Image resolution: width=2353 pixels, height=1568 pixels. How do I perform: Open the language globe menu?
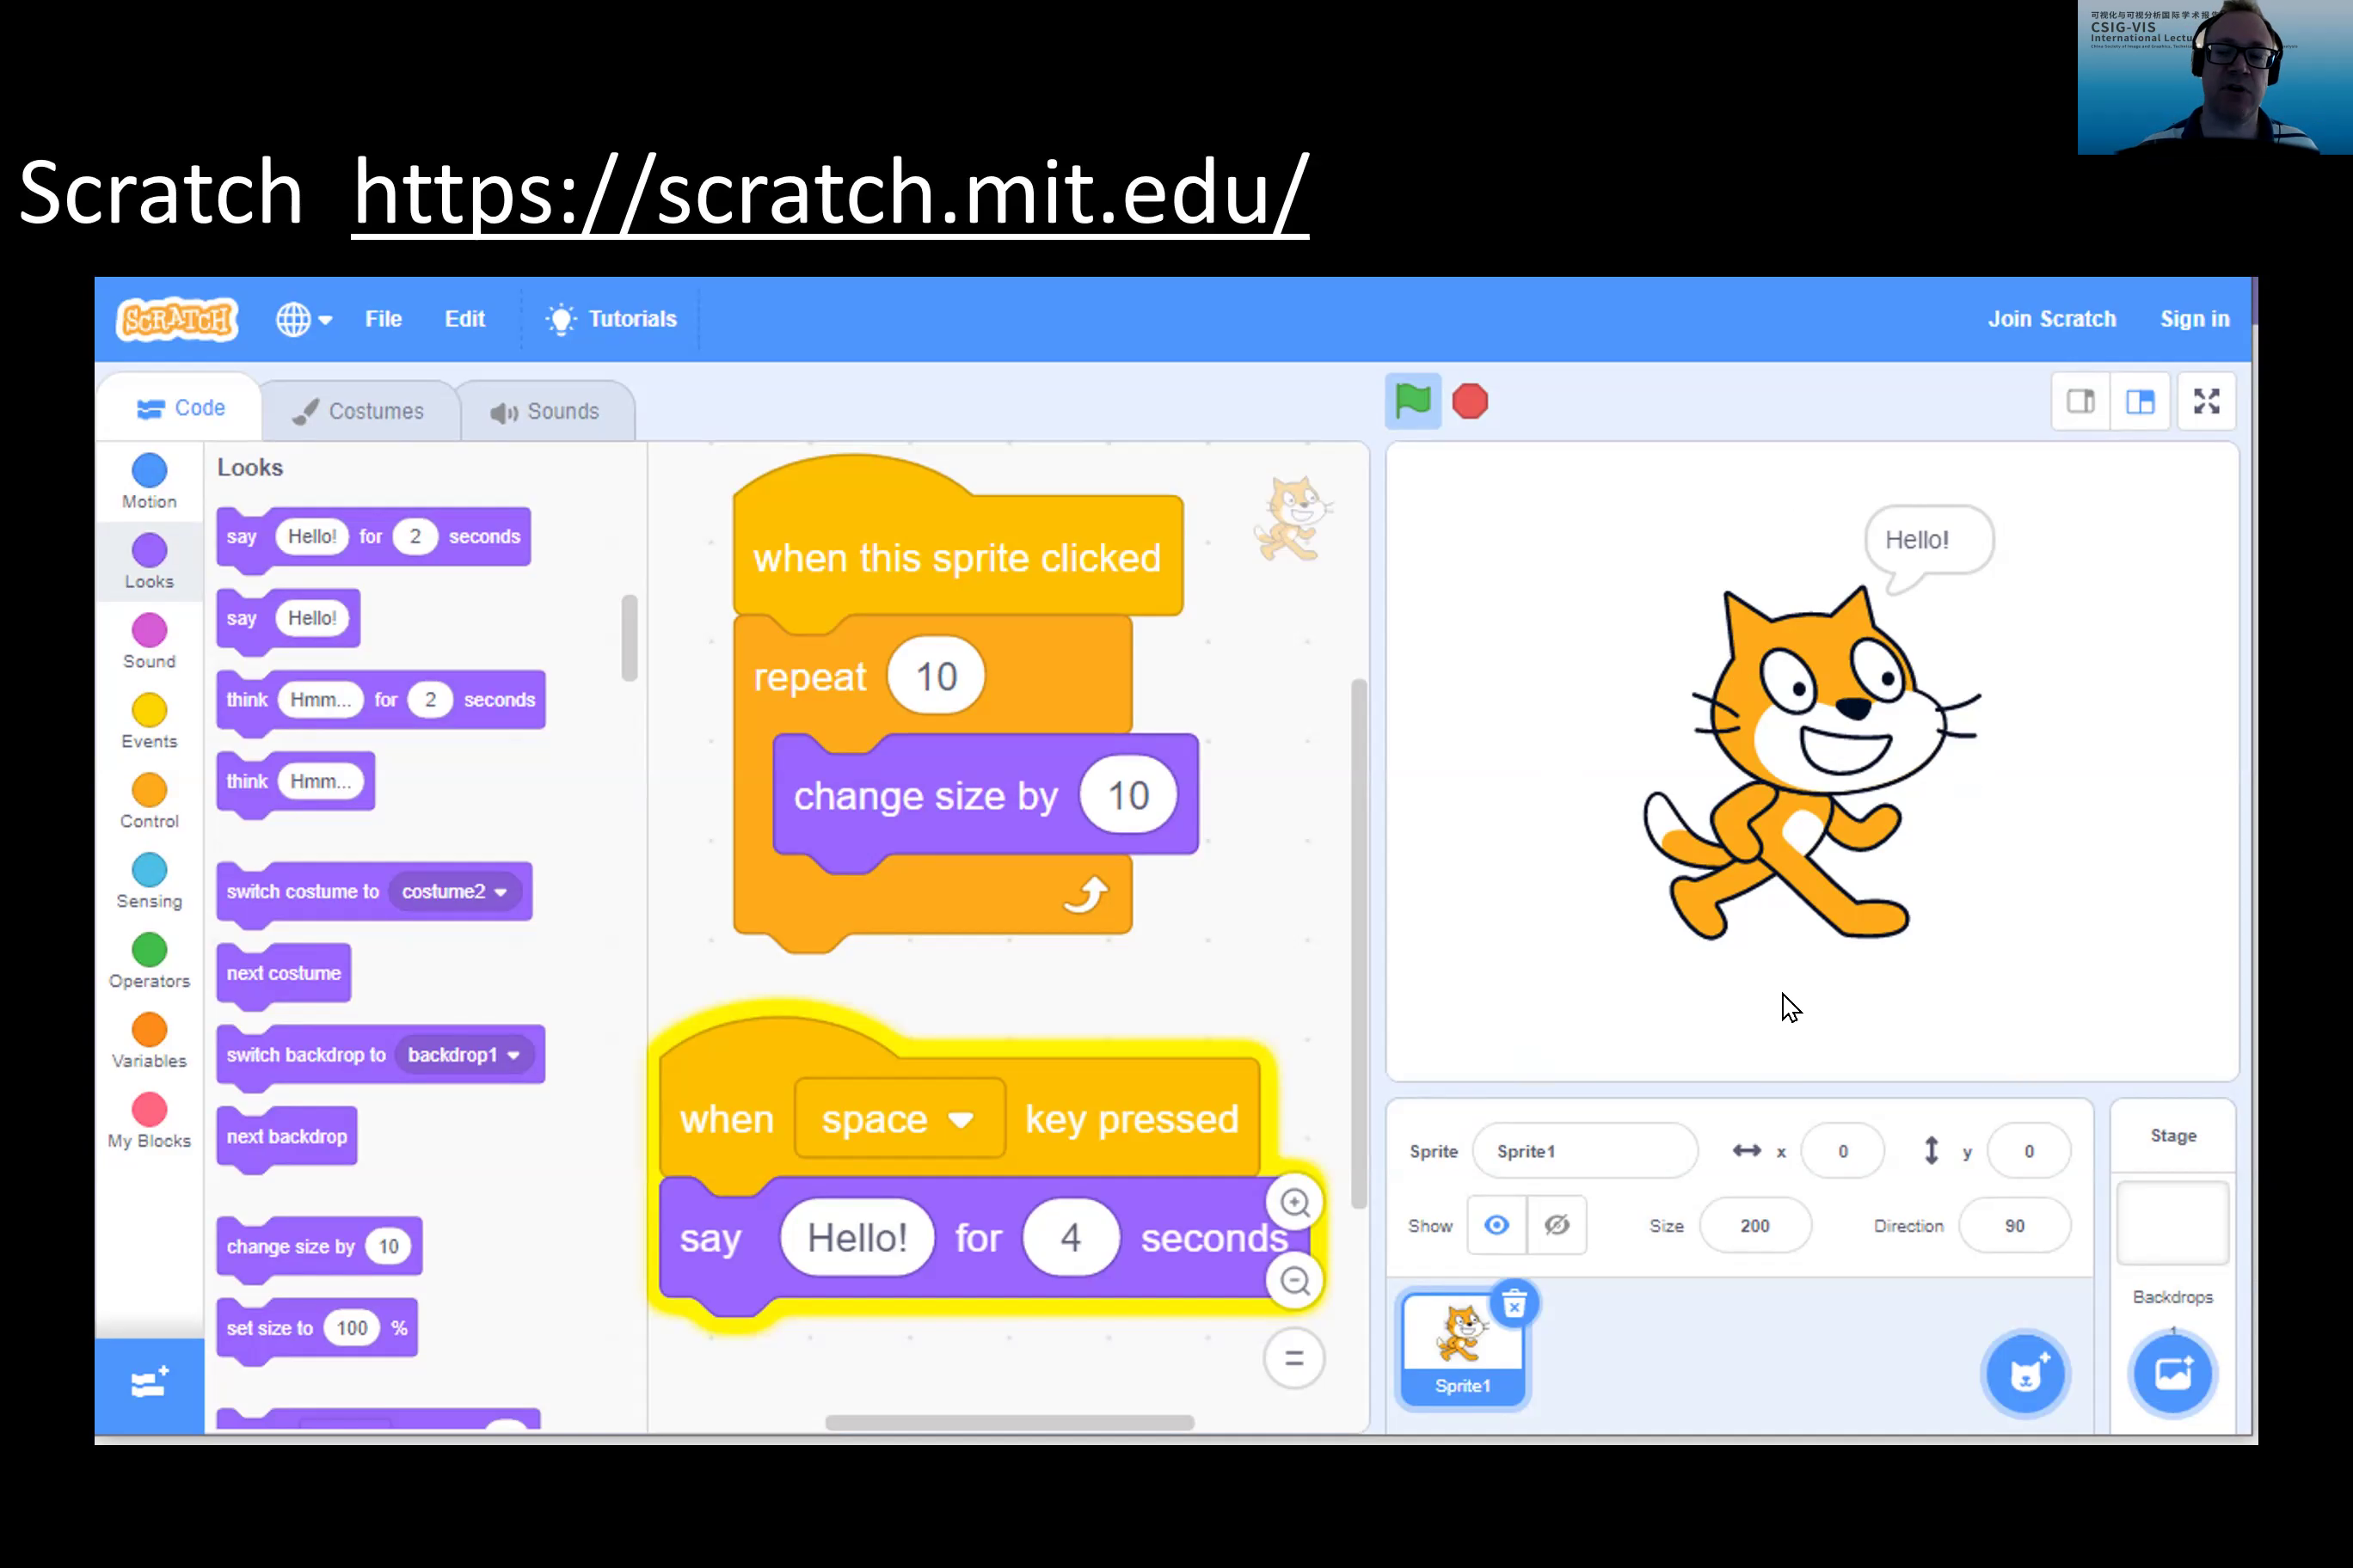click(303, 319)
